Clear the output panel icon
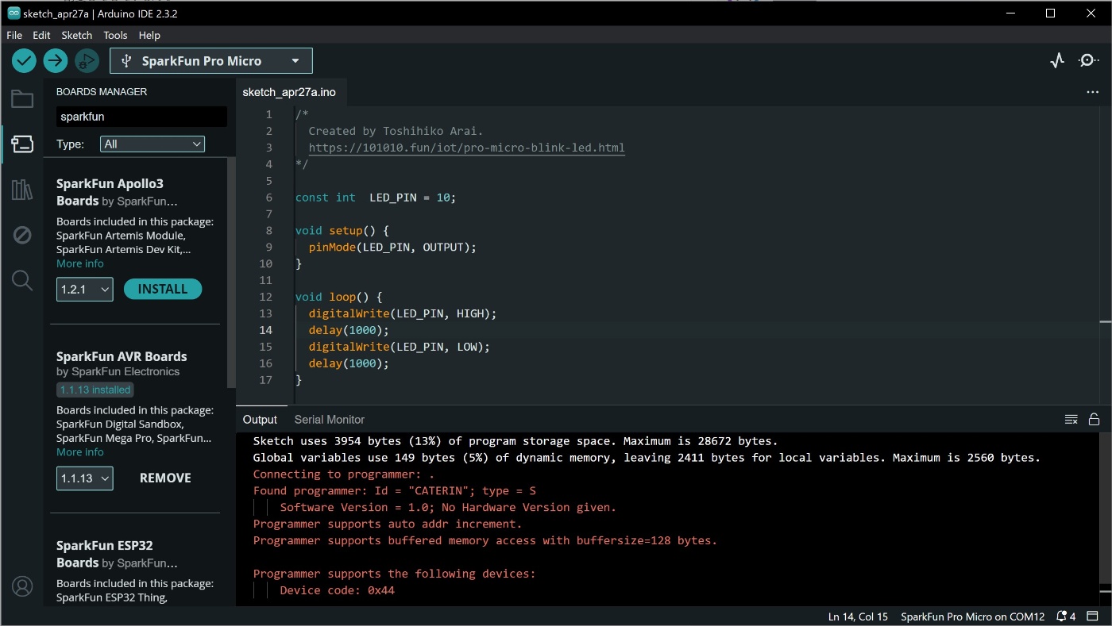 1071,419
